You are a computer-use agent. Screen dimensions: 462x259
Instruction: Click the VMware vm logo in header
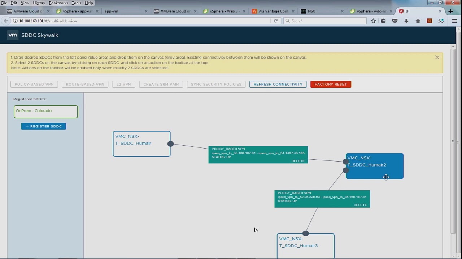coord(13,35)
